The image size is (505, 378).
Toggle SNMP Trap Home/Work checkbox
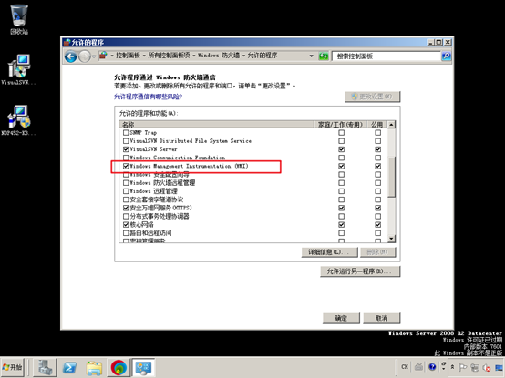pyautogui.click(x=342, y=133)
